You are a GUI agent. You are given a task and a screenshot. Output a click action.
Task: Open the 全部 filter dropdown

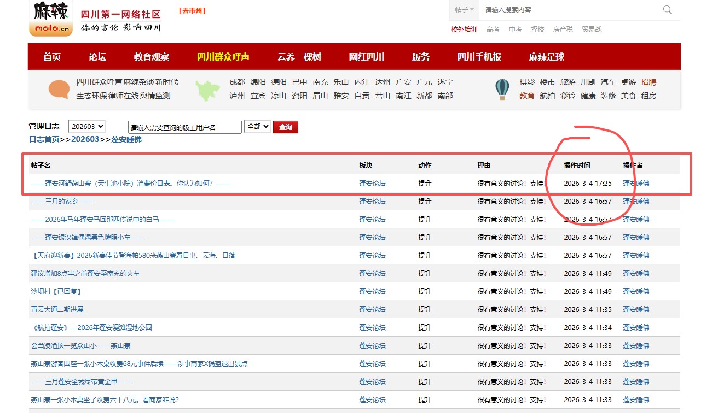click(x=257, y=126)
